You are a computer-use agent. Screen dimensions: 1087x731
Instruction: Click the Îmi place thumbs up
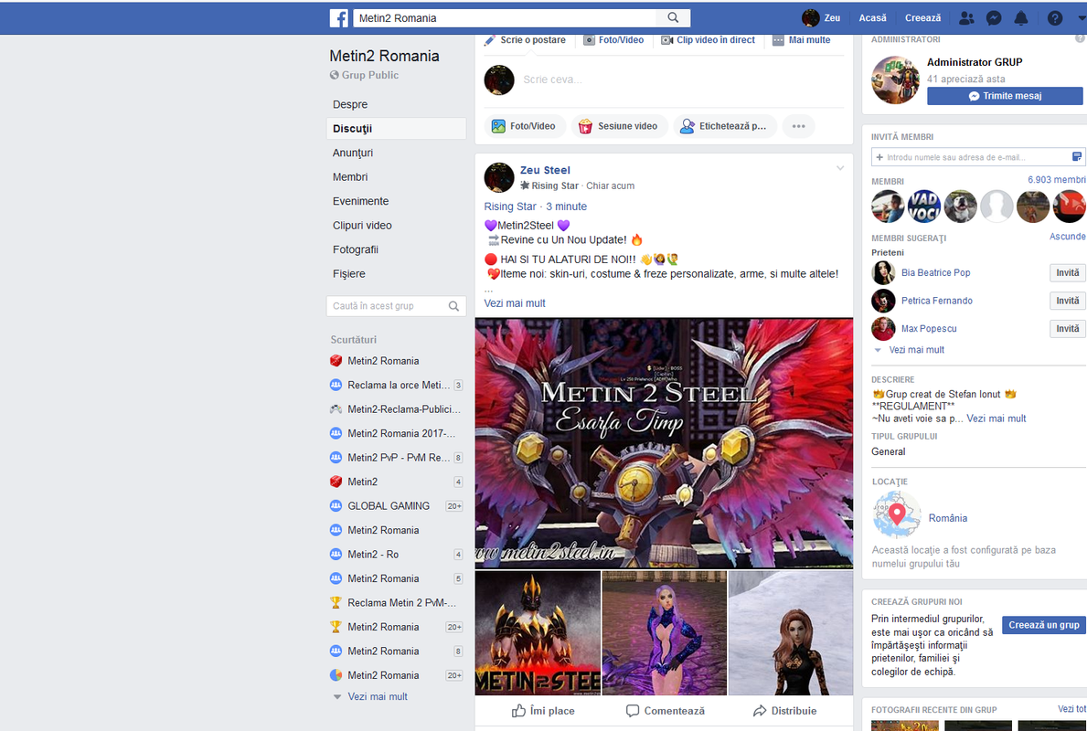tap(543, 711)
